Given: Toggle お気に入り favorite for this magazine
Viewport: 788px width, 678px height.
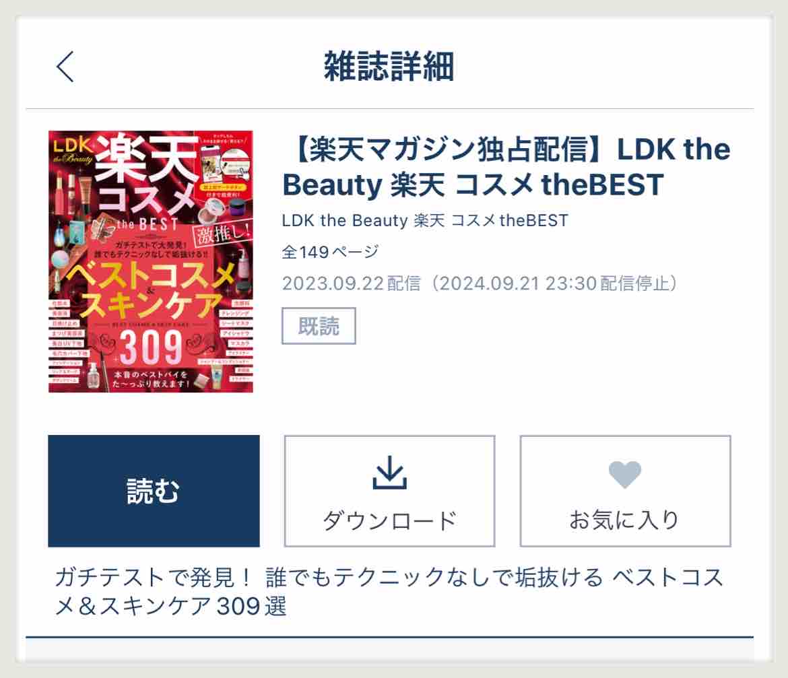Looking at the screenshot, I should (x=625, y=491).
